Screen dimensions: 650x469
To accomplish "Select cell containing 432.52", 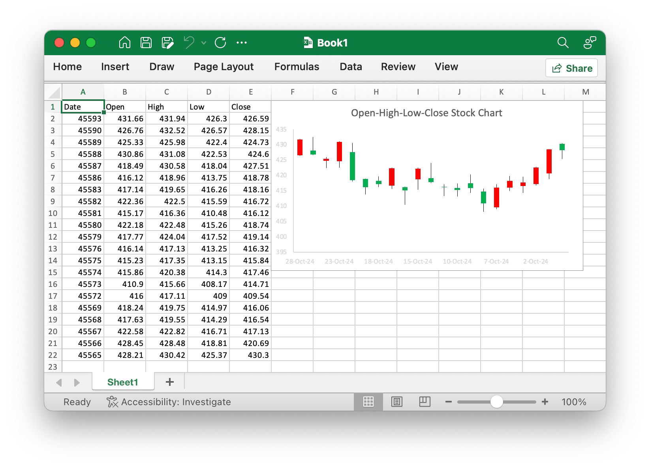I will pos(167,130).
